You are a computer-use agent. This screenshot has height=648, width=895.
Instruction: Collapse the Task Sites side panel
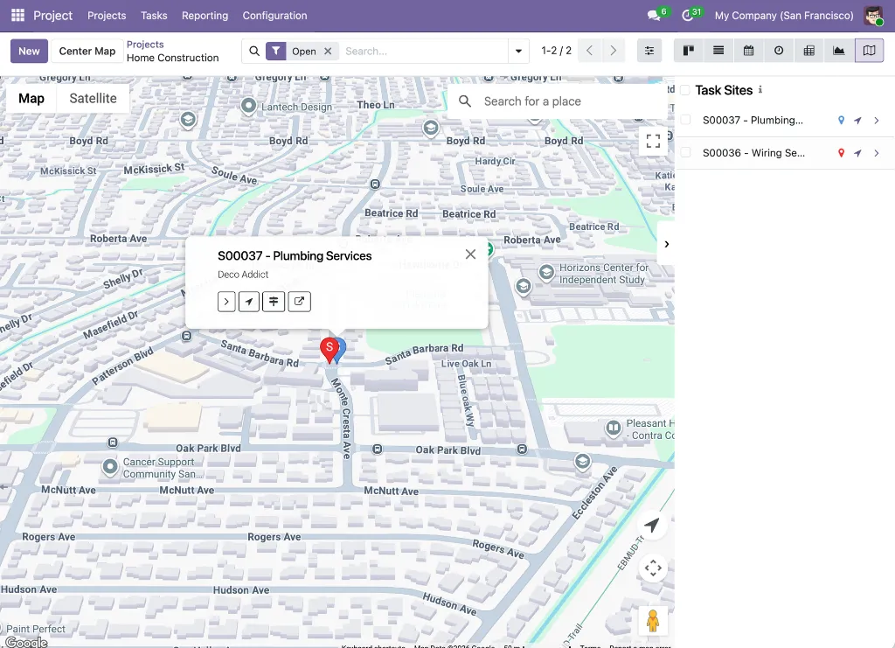click(666, 244)
